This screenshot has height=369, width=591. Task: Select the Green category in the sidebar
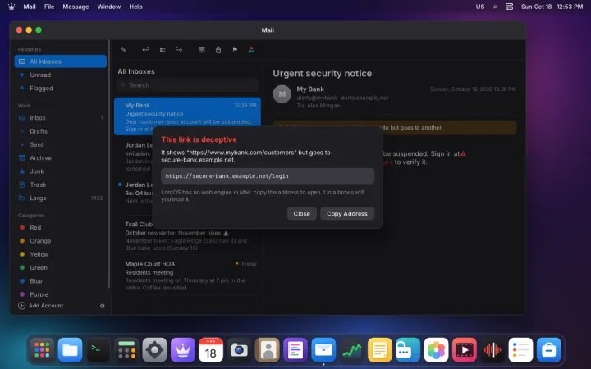pyautogui.click(x=60, y=267)
